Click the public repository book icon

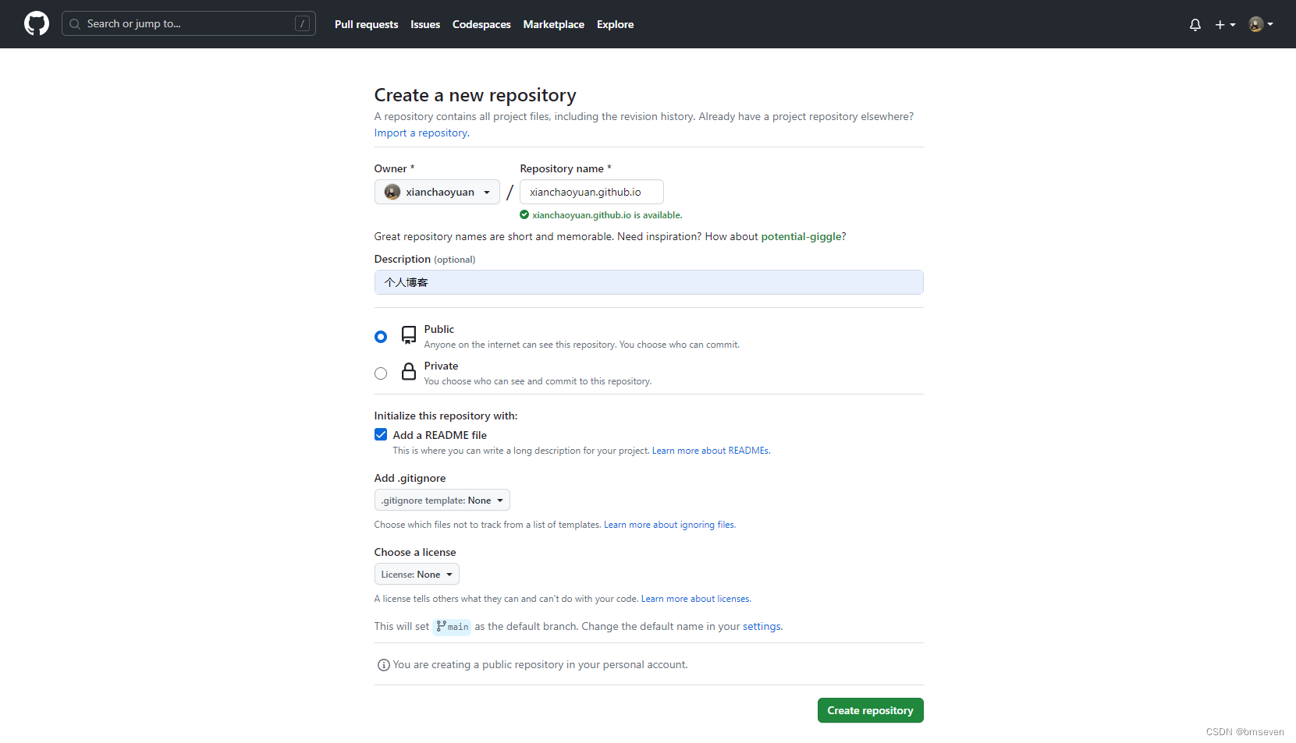tap(408, 335)
